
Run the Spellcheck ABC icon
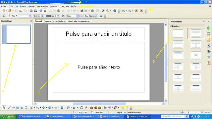[x=41, y=11]
